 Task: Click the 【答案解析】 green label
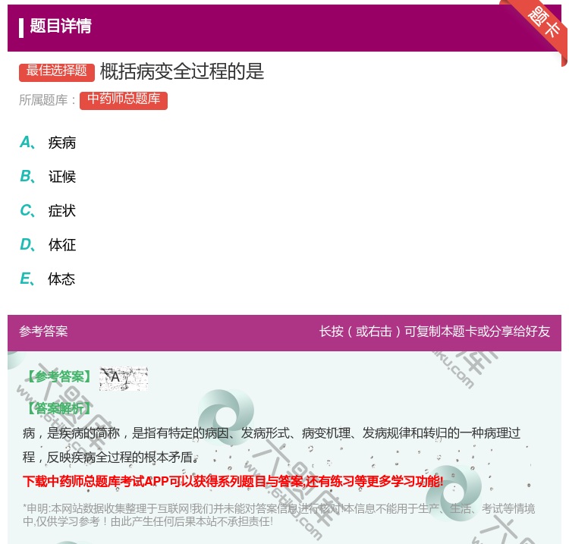(x=60, y=408)
